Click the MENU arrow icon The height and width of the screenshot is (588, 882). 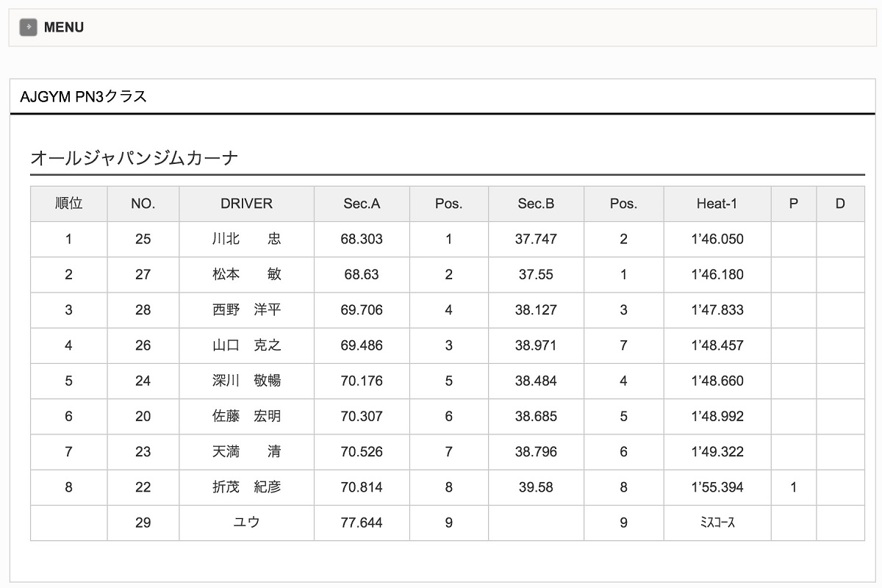pos(28,27)
